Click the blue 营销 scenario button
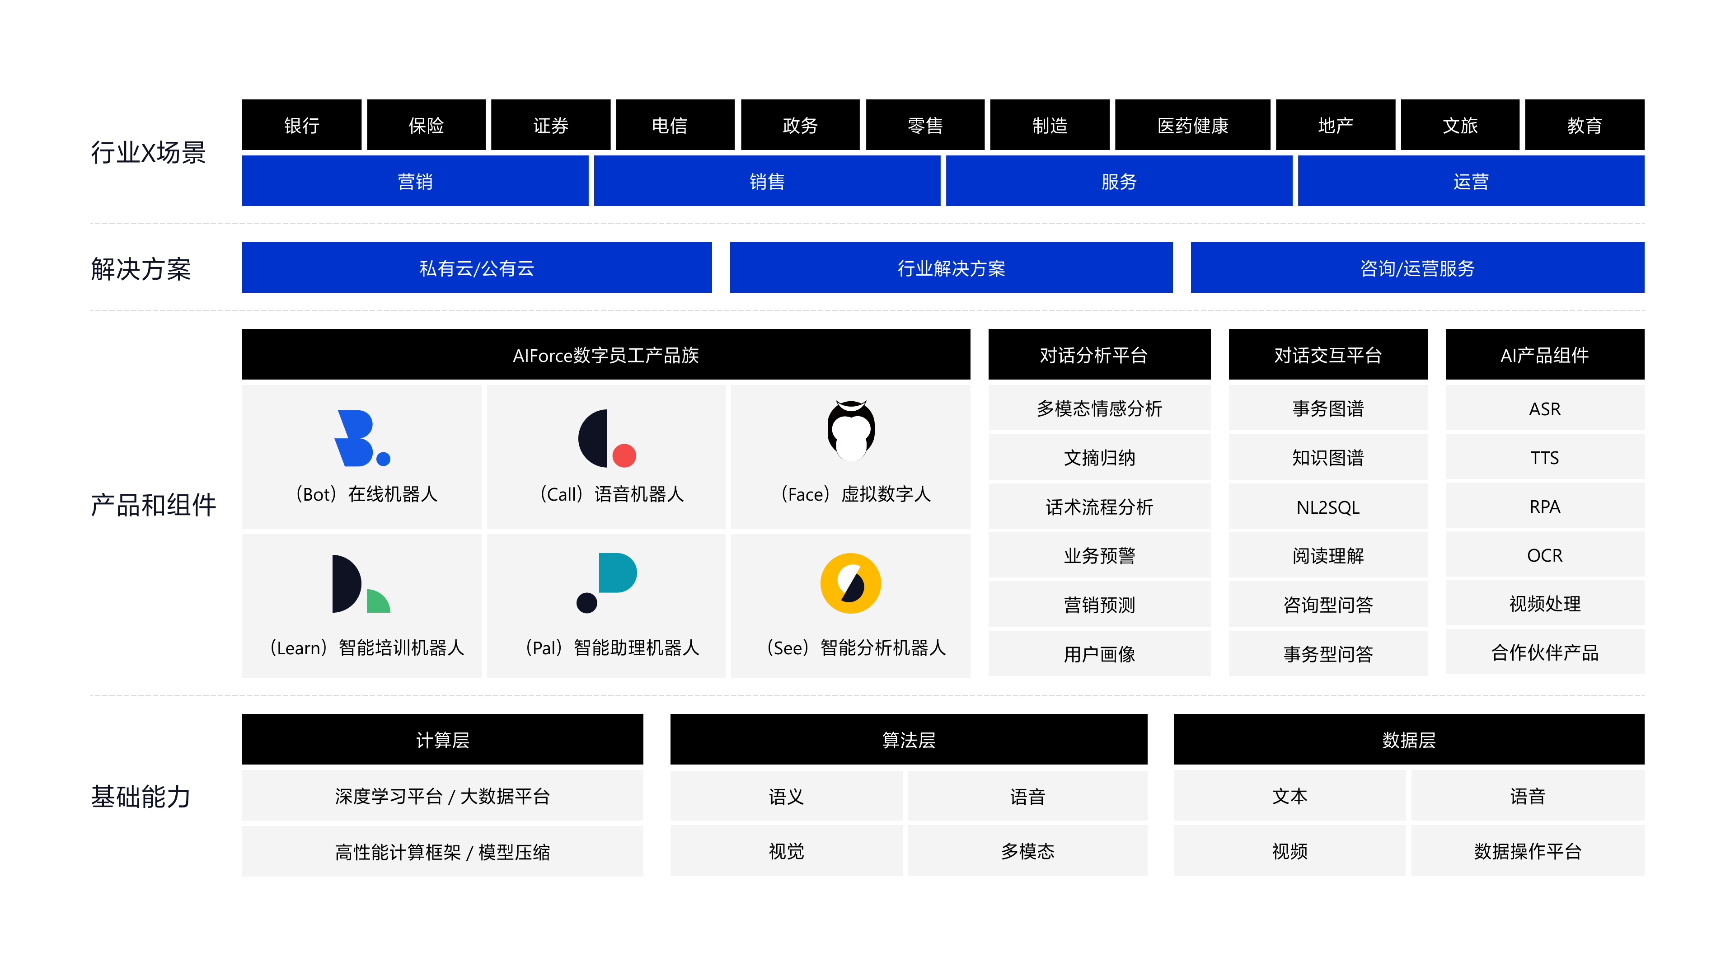1735x976 pixels. (415, 181)
